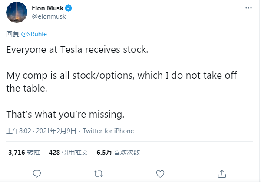The height and width of the screenshot is (182, 261).
Task: Show the 6.5万 喜欢次数 likes list
Action: coord(118,153)
